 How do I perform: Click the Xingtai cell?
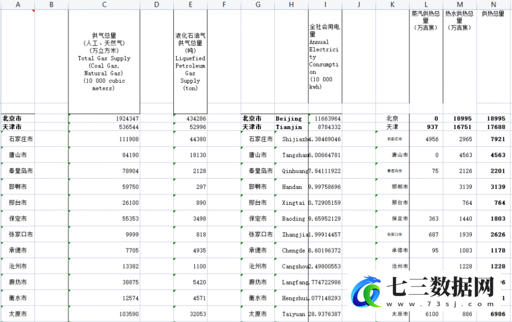pos(291,203)
